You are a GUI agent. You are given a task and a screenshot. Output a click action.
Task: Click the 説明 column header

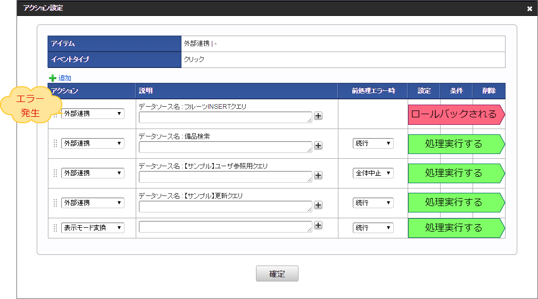click(x=237, y=91)
